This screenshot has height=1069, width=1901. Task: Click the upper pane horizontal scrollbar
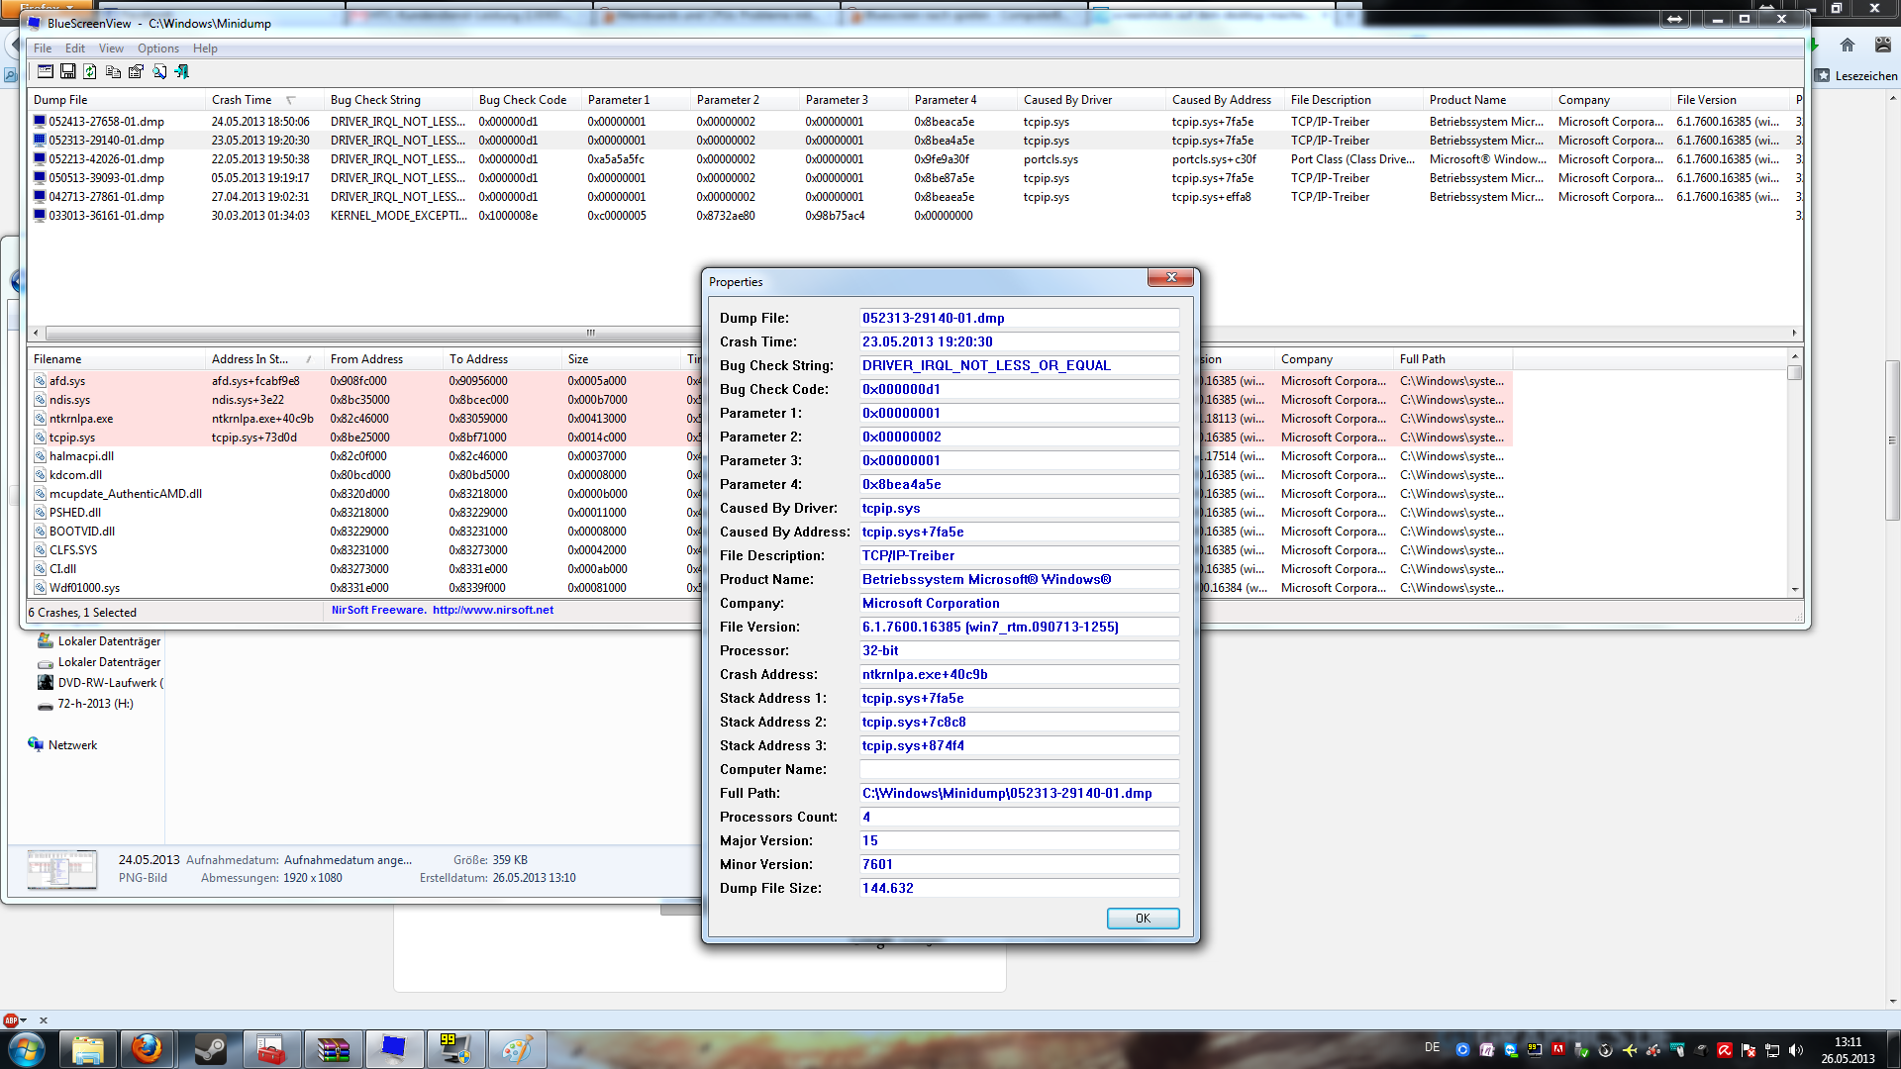coord(590,333)
